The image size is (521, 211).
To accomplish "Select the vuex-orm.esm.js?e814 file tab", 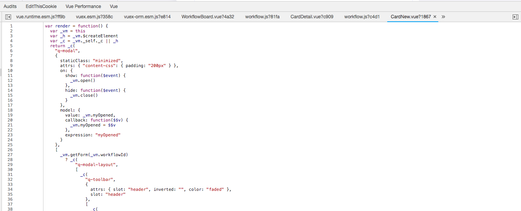I will point(147,17).
